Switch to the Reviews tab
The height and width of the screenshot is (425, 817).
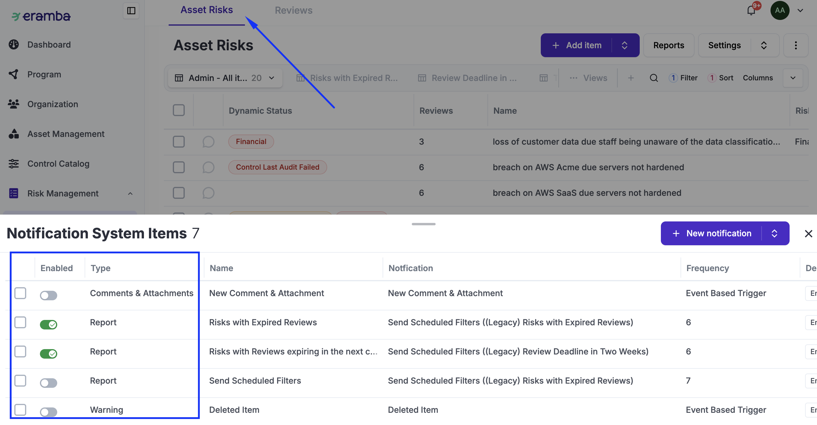click(x=293, y=10)
